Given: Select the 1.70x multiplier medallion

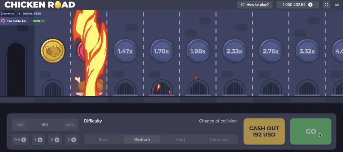Looking at the screenshot, I should [x=162, y=51].
